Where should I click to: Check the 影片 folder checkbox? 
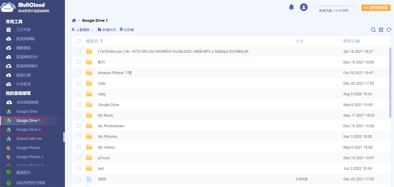[x=79, y=62]
